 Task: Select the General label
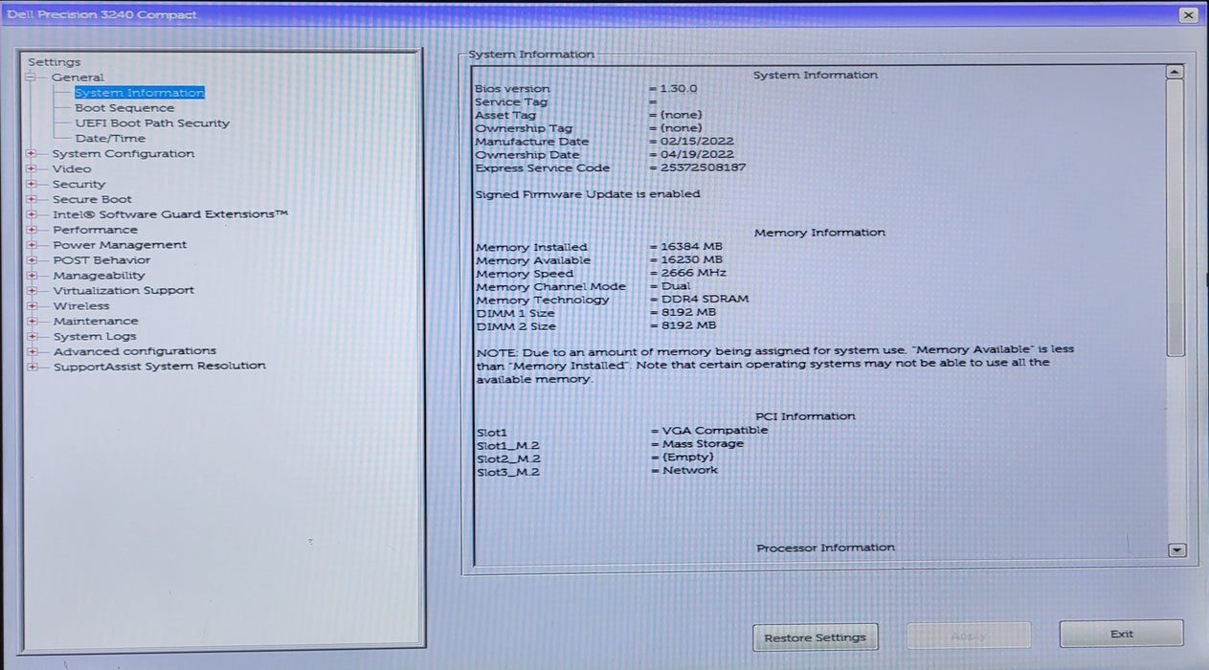78,78
